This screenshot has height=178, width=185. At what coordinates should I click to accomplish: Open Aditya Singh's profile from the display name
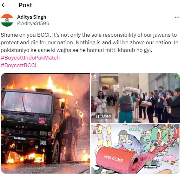click(32, 17)
